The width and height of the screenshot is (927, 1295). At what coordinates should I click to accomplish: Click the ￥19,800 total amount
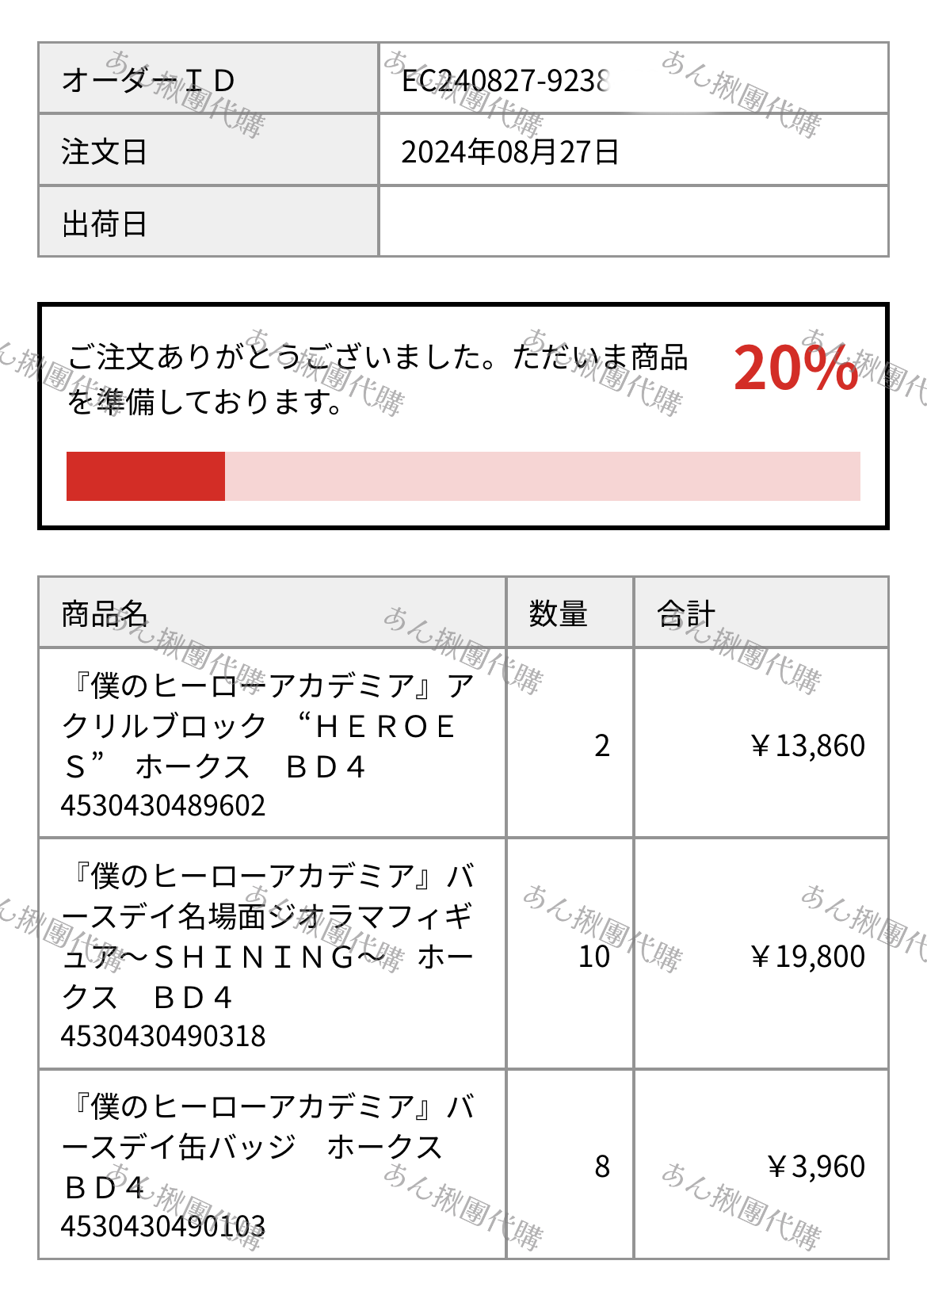point(807,957)
